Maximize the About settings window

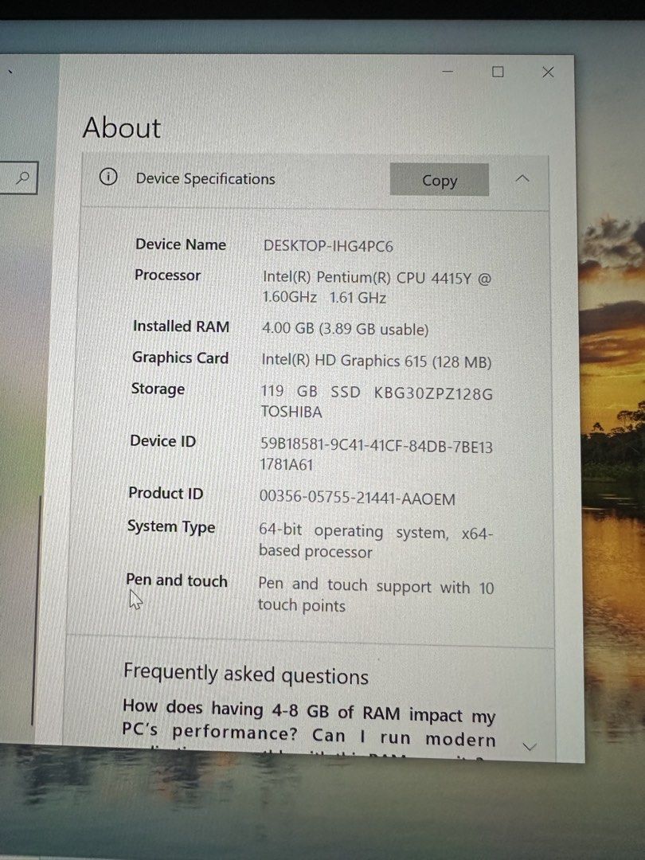pyautogui.click(x=498, y=72)
